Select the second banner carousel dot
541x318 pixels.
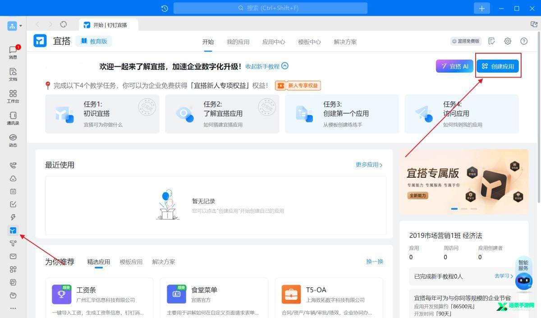[x=464, y=209]
